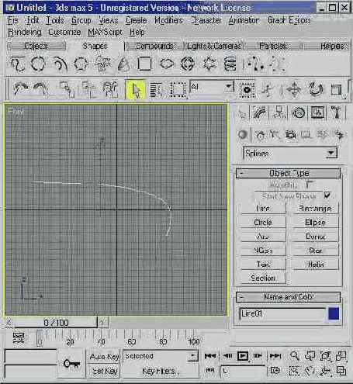Click the current frame number field
This screenshot has width=353, height=384.
click(x=243, y=371)
